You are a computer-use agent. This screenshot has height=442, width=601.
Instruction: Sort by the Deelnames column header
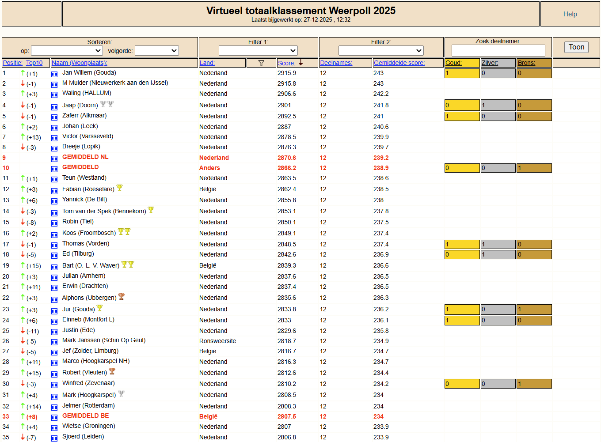coord(336,63)
